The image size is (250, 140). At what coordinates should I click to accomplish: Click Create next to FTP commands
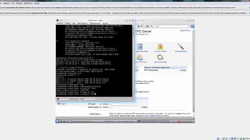pyautogui.click(x=183, y=70)
